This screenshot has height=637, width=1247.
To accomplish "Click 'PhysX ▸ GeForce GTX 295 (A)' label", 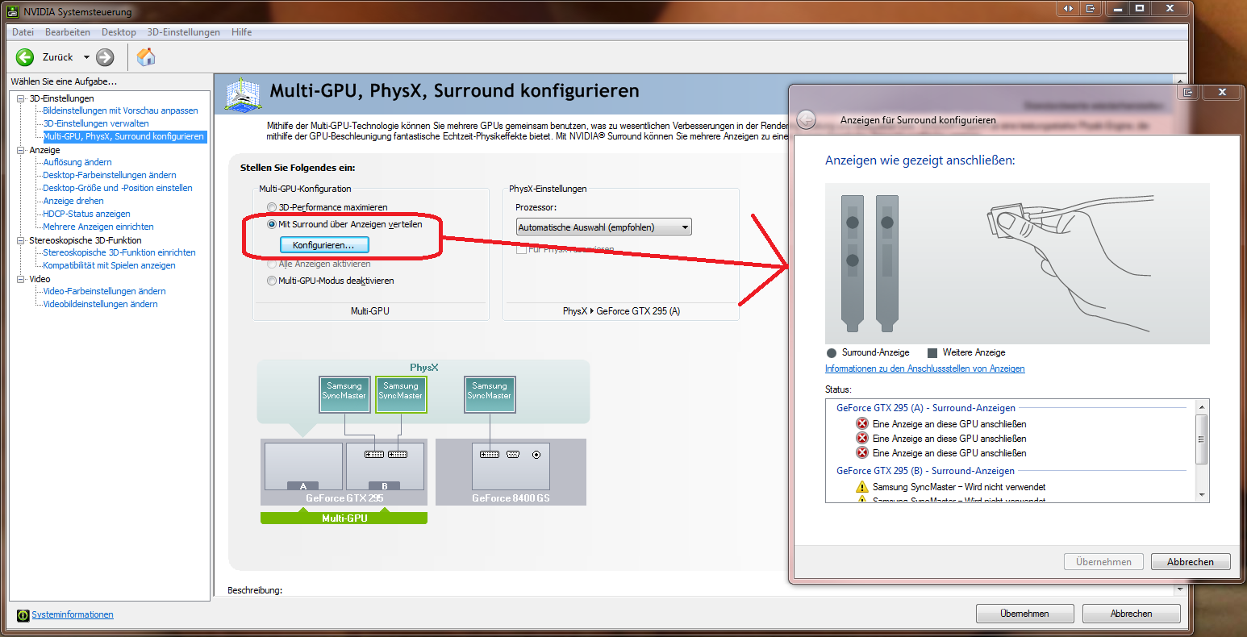I will 621,310.
